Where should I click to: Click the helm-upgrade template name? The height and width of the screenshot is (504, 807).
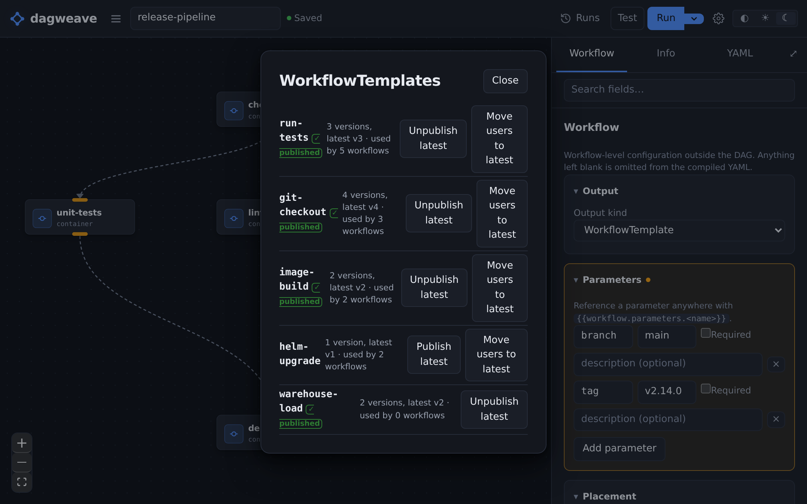click(300, 354)
